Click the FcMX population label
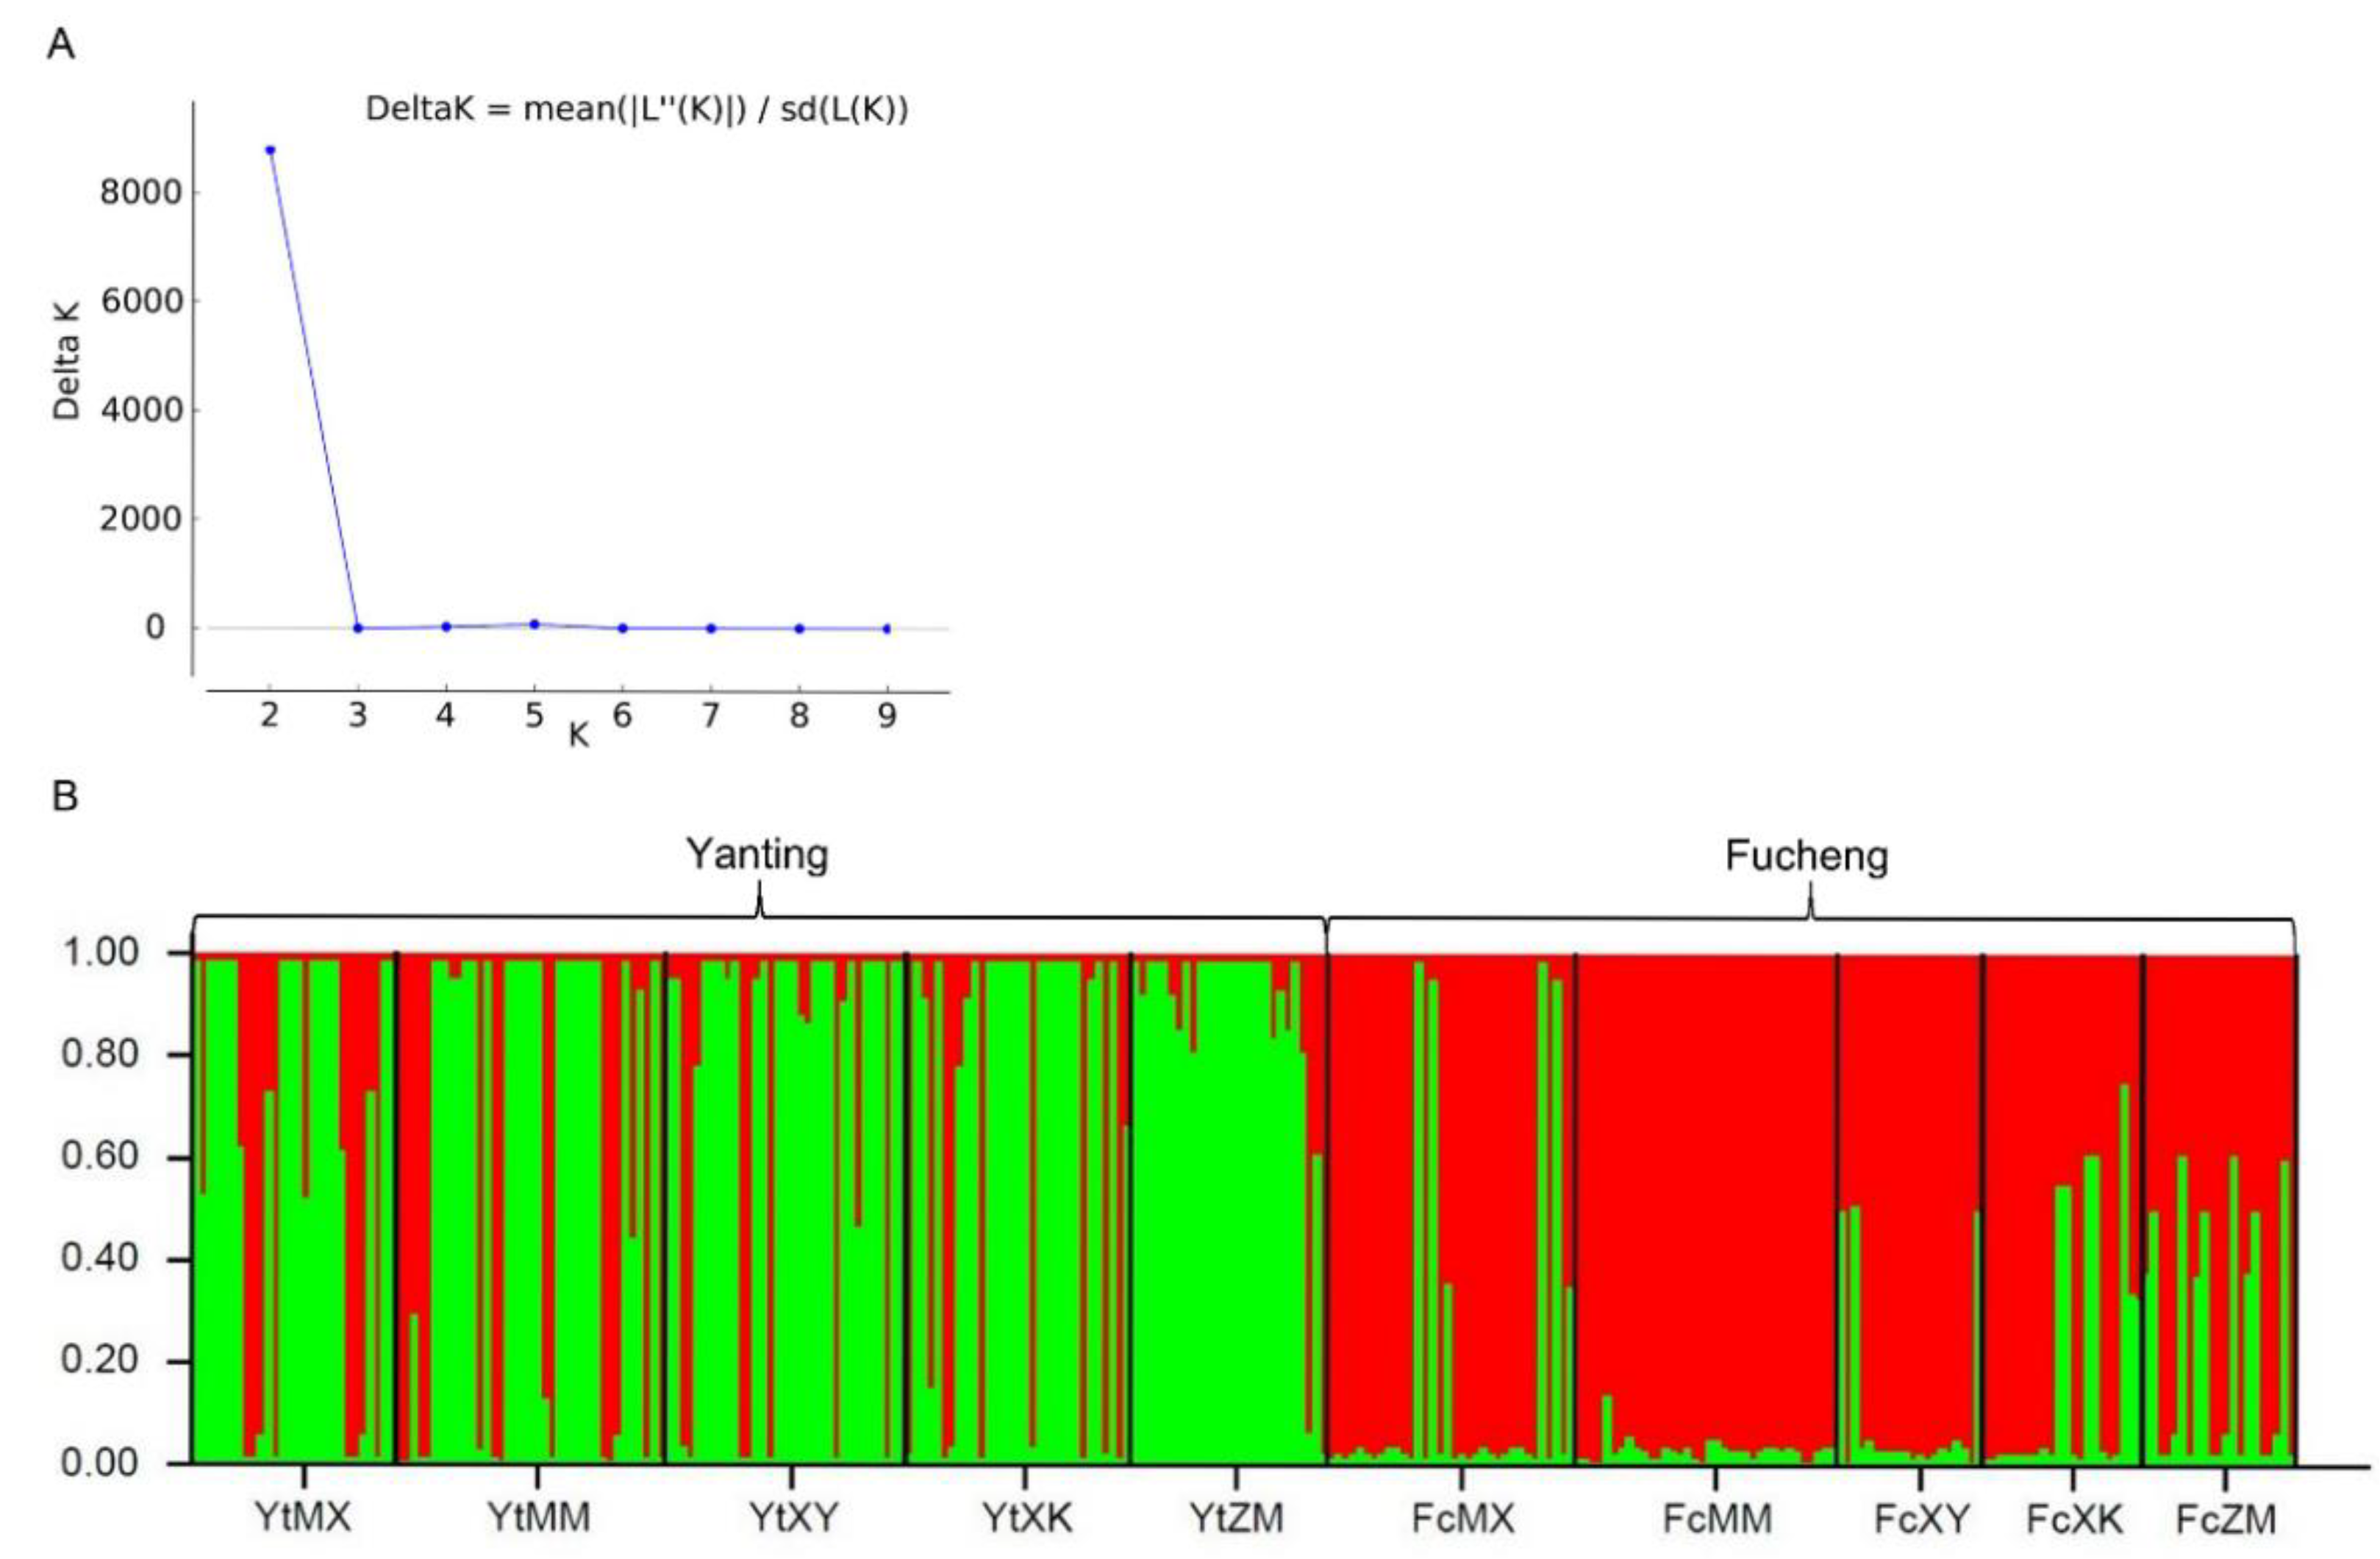2380x1559 pixels. 1463,1519
